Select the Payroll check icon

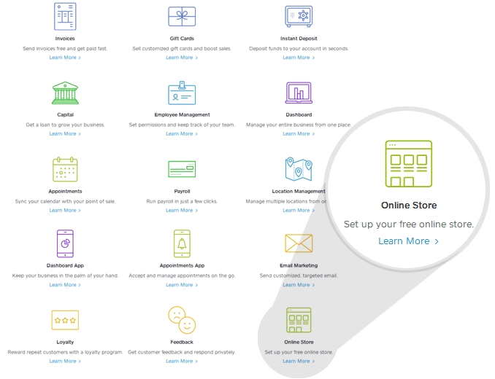pos(182,169)
